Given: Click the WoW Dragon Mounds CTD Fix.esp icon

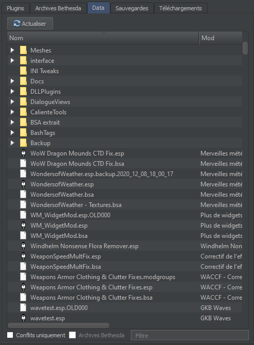Looking at the screenshot, I should [23, 153].
